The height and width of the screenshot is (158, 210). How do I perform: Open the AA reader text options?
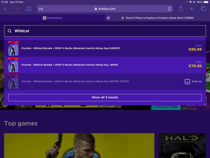(x=41, y=9)
